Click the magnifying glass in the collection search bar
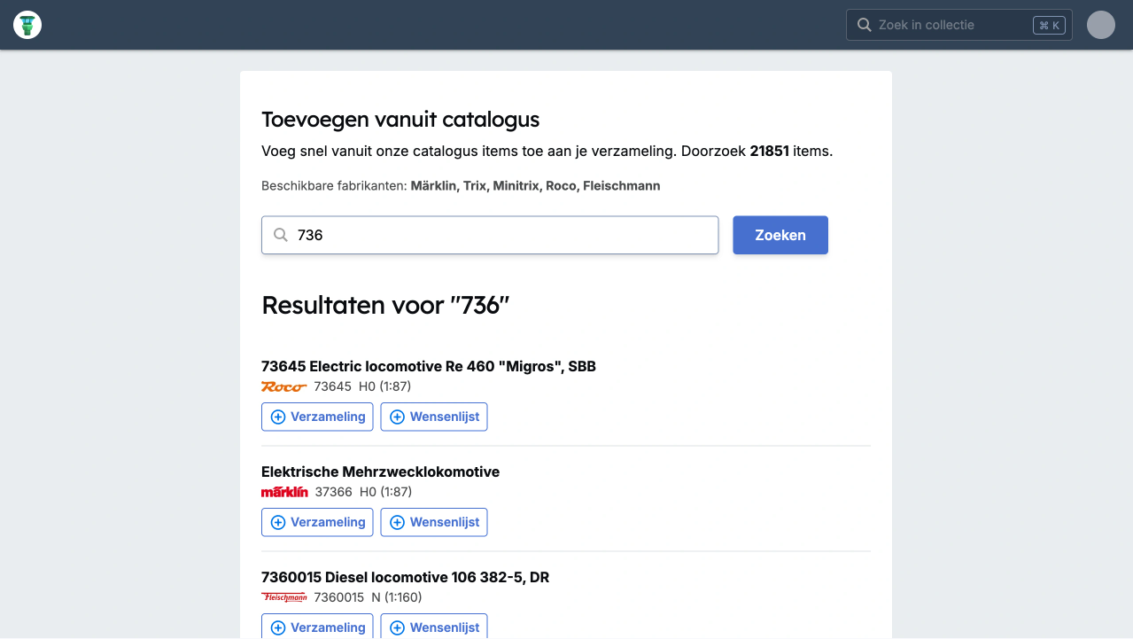The height and width of the screenshot is (639, 1133). coord(864,24)
